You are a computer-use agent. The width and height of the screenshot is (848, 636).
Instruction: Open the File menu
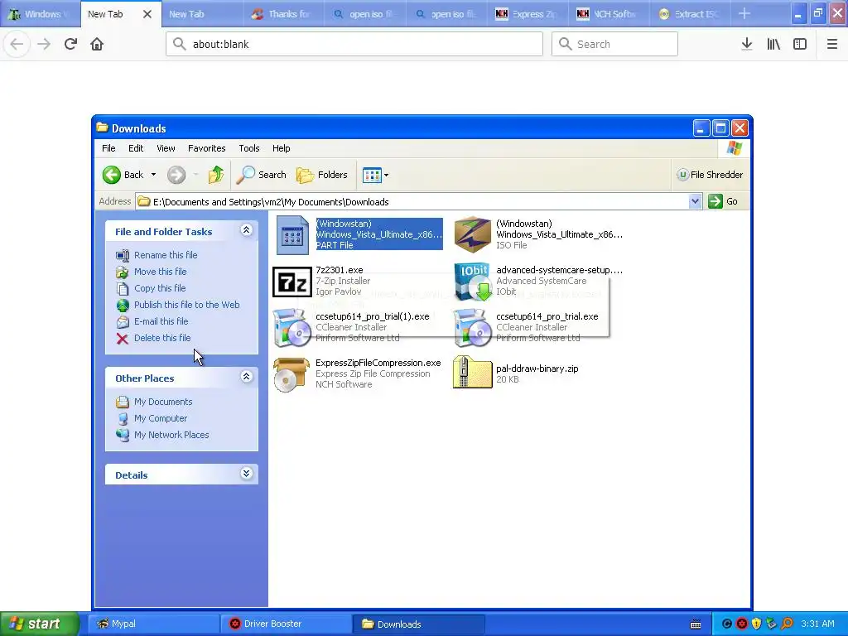(108, 148)
